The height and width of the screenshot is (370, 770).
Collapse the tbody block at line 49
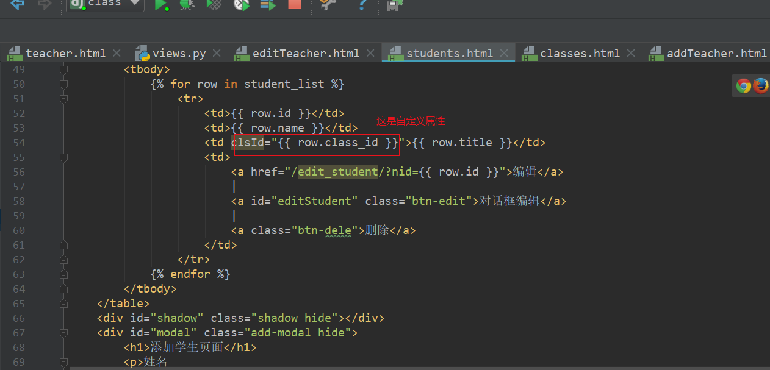point(63,69)
